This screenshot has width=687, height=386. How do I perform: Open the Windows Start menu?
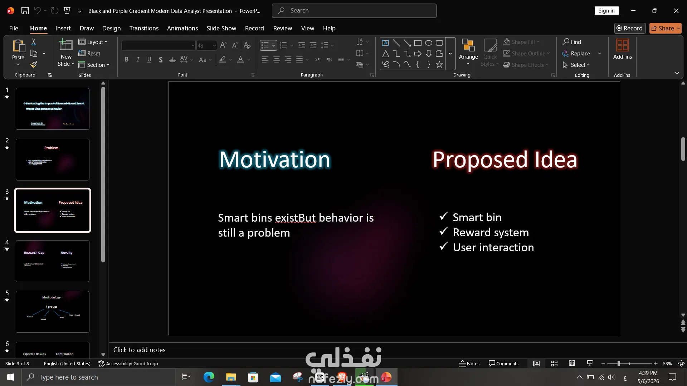click(11, 377)
